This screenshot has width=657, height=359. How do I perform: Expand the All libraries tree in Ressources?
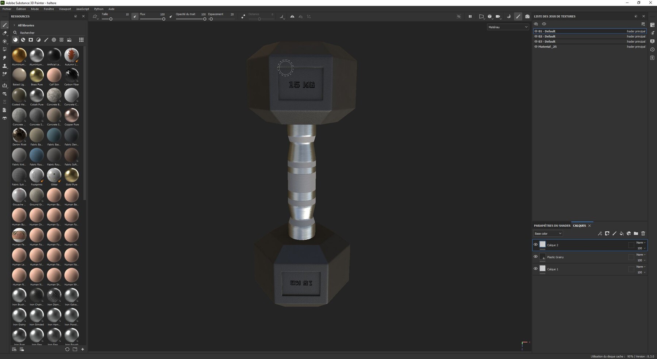tap(14, 25)
